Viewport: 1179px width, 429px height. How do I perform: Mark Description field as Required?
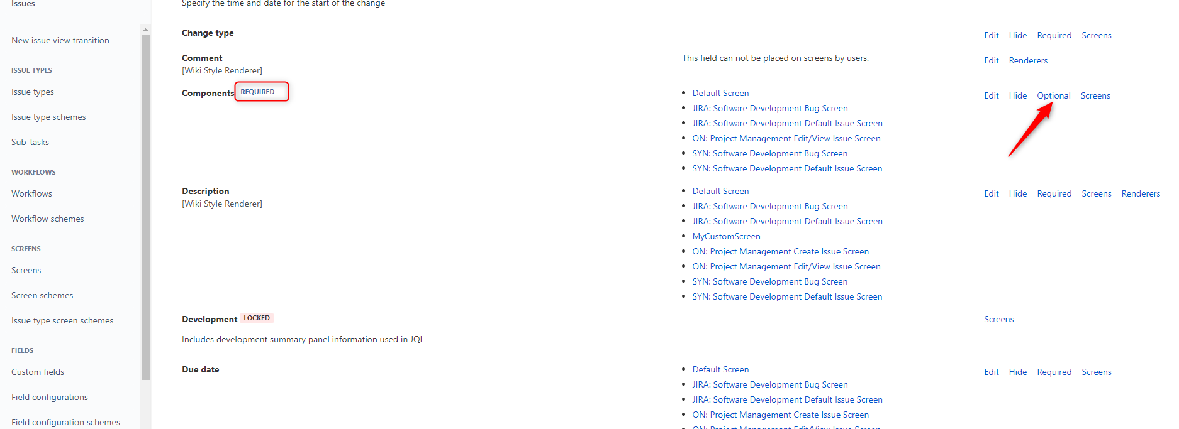point(1054,193)
